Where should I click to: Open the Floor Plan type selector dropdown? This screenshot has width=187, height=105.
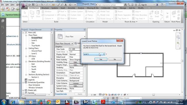click(84, 36)
